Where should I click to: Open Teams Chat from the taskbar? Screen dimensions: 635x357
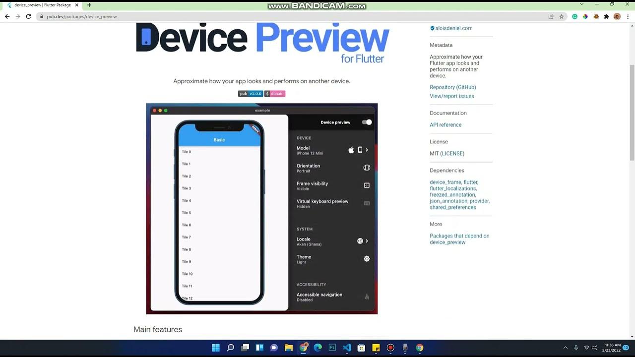coord(274,348)
